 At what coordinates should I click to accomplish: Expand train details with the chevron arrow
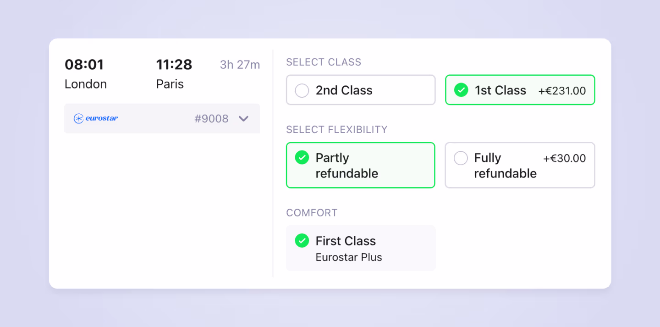pos(244,119)
